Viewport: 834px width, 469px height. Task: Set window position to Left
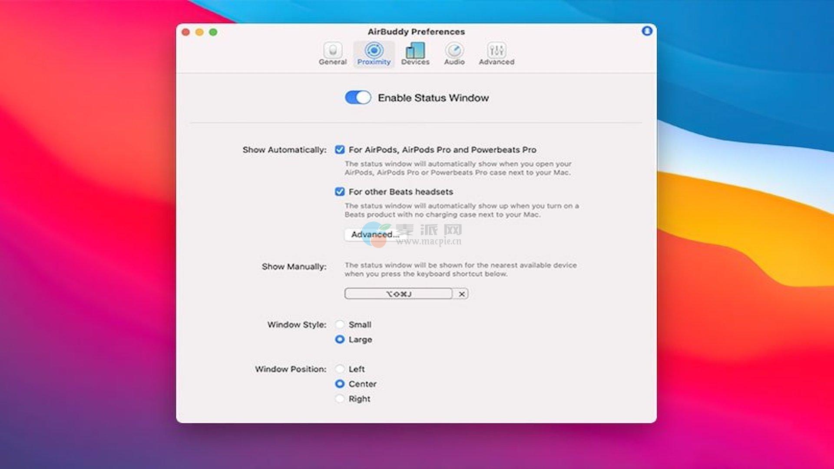coord(340,369)
